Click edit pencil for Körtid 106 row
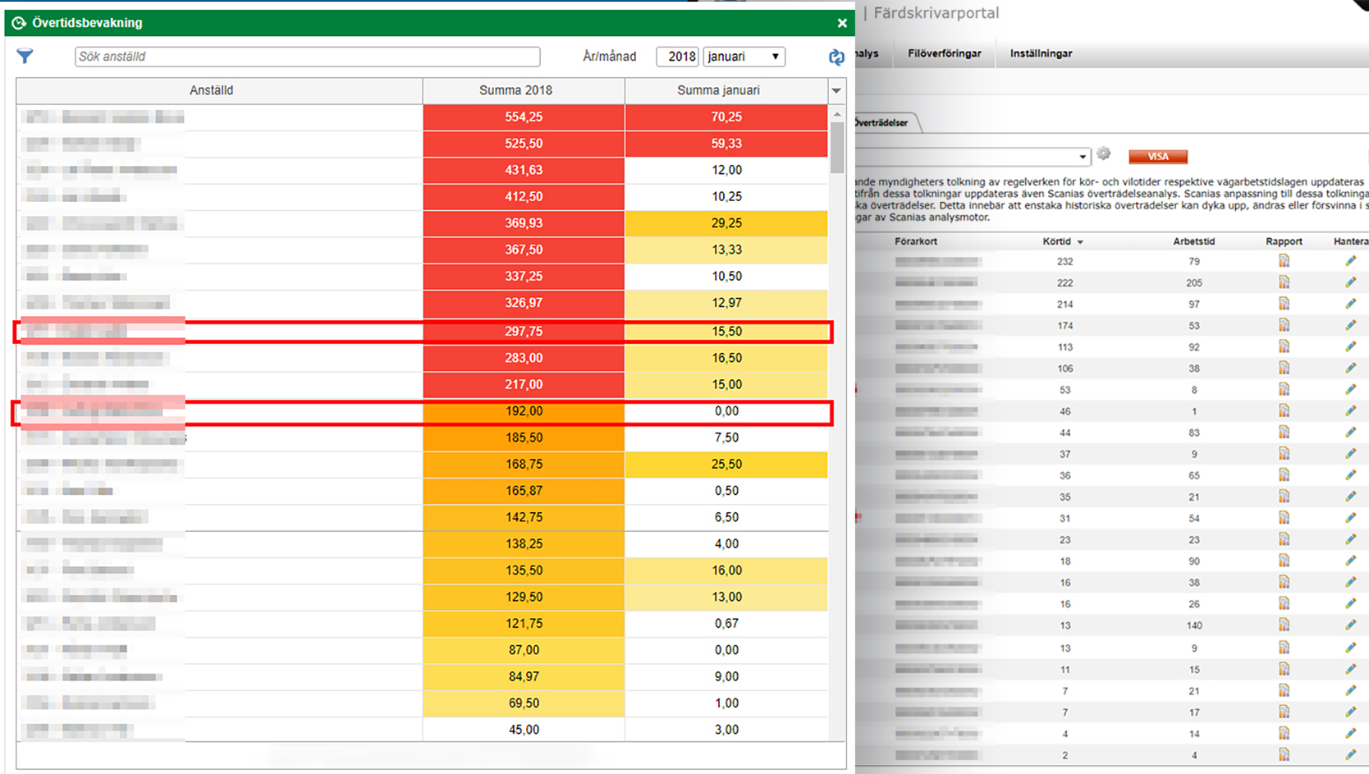Screen dimensions: 1369x774 1350,369
